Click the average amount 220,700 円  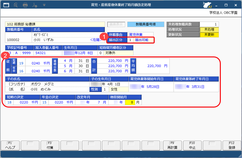pyautogui.click(x=157, y=66)
